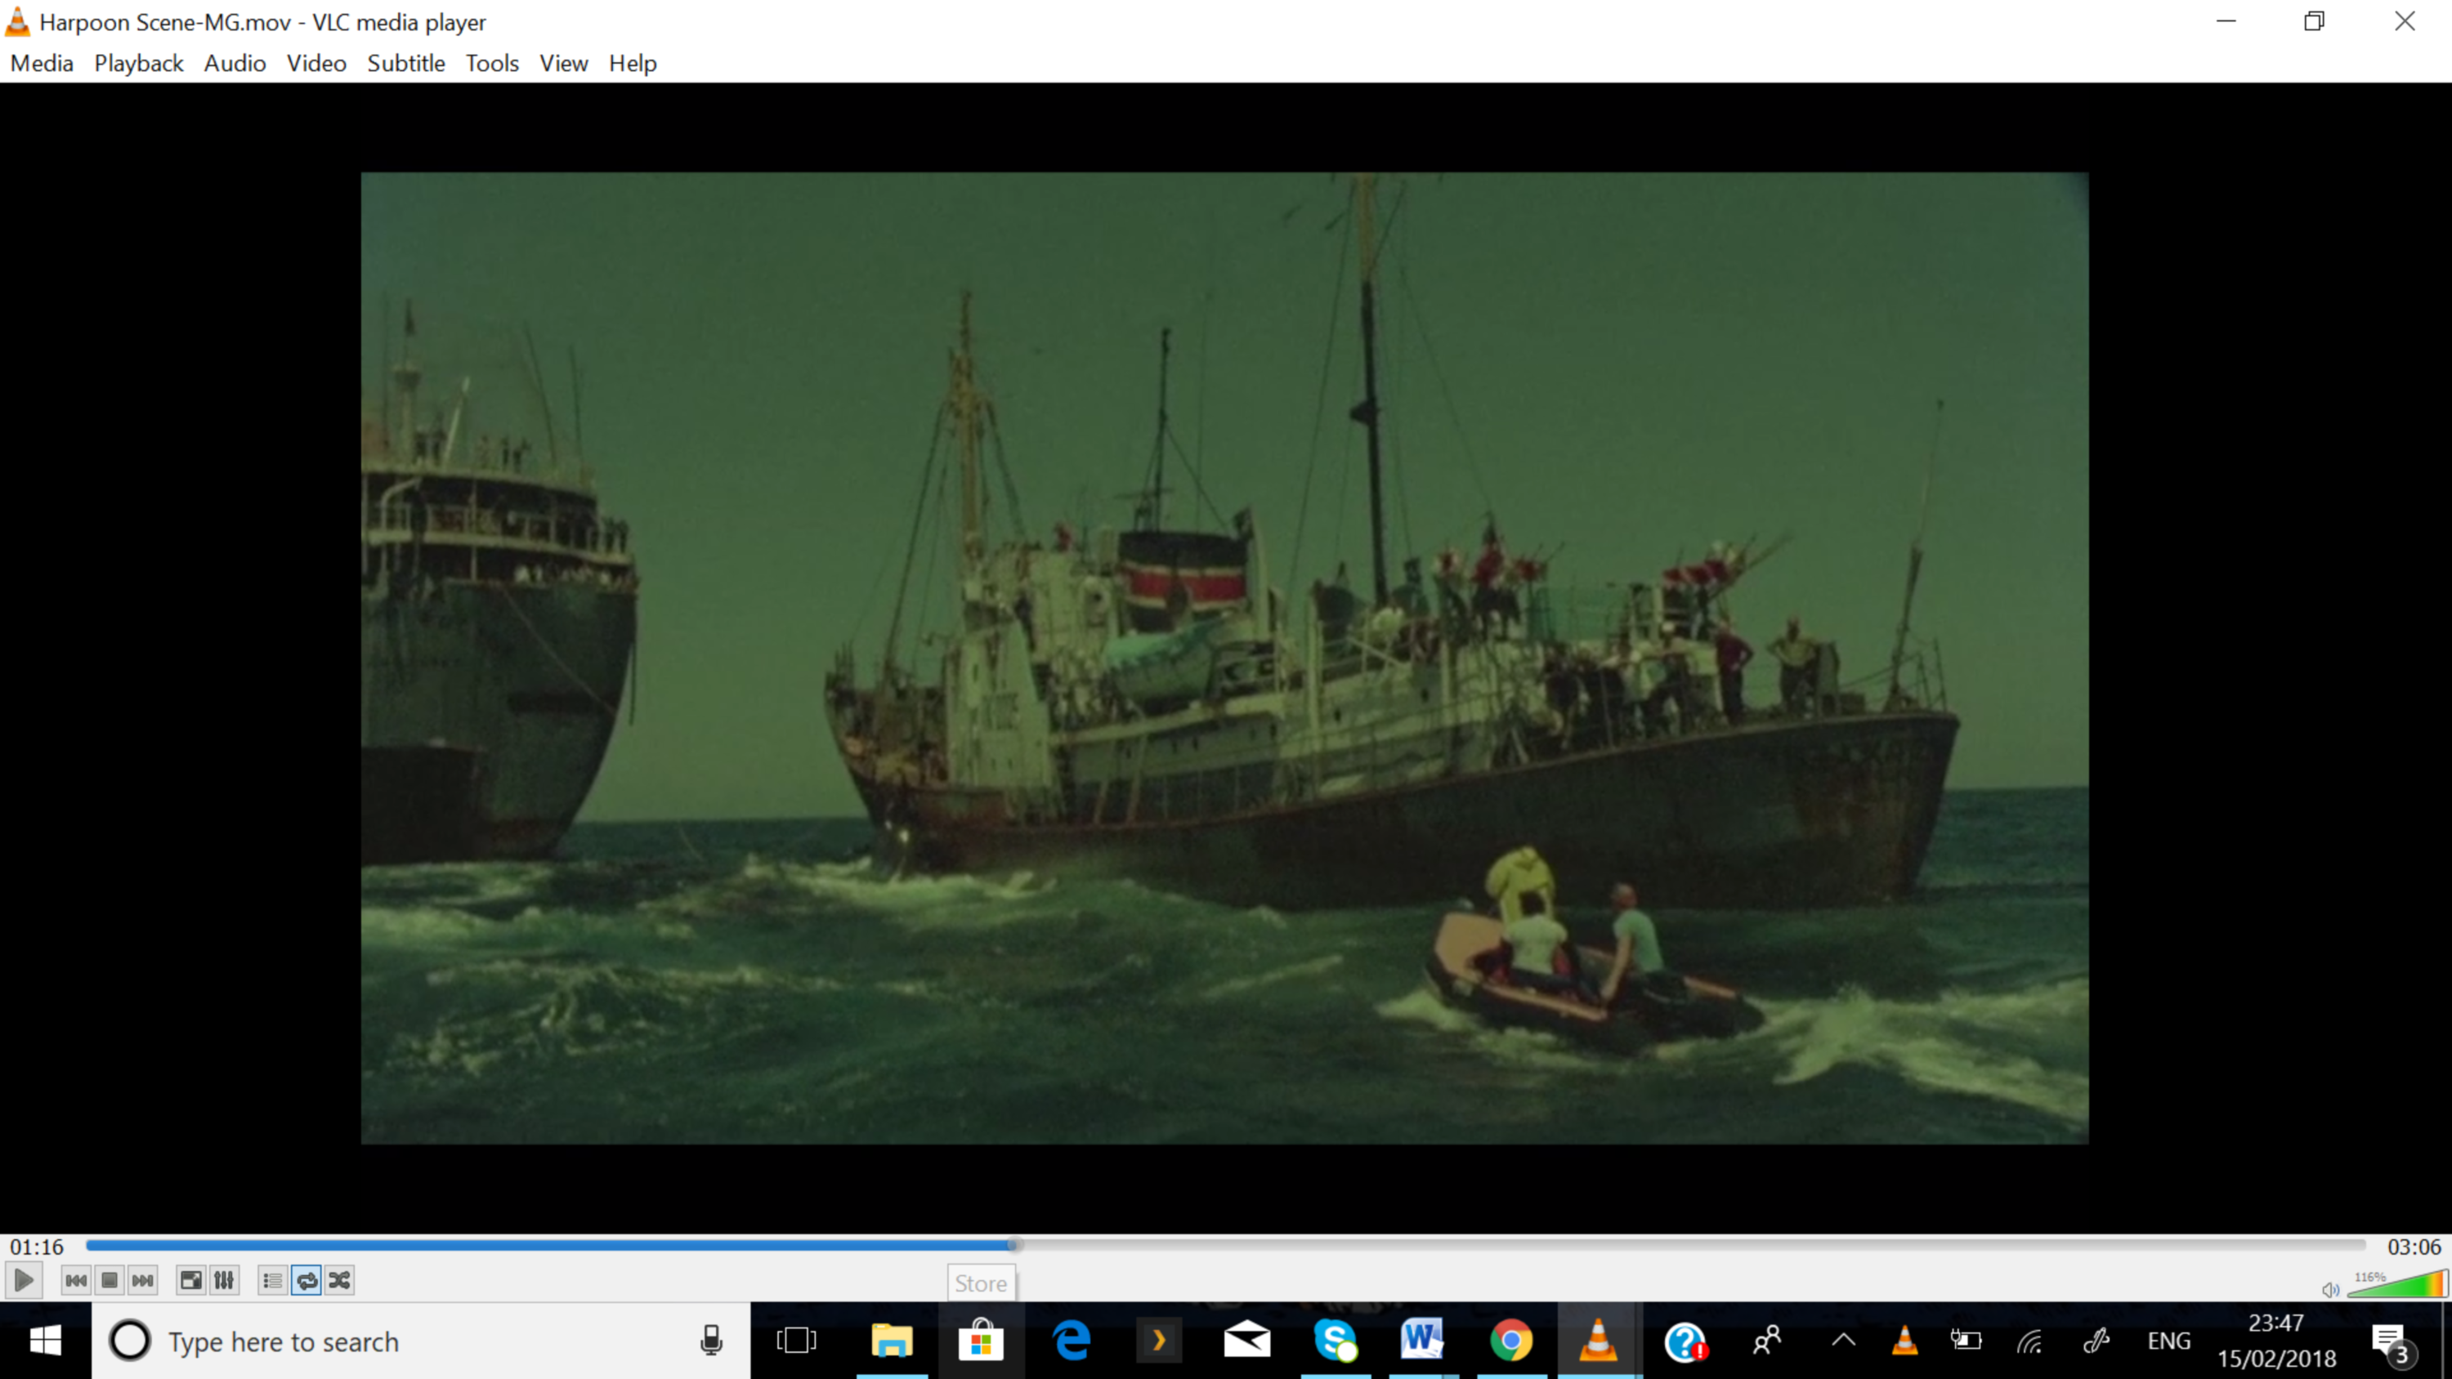Seek in the video timeline bar
The image size is (2452, 1379).
(x=1226, y=1245)
